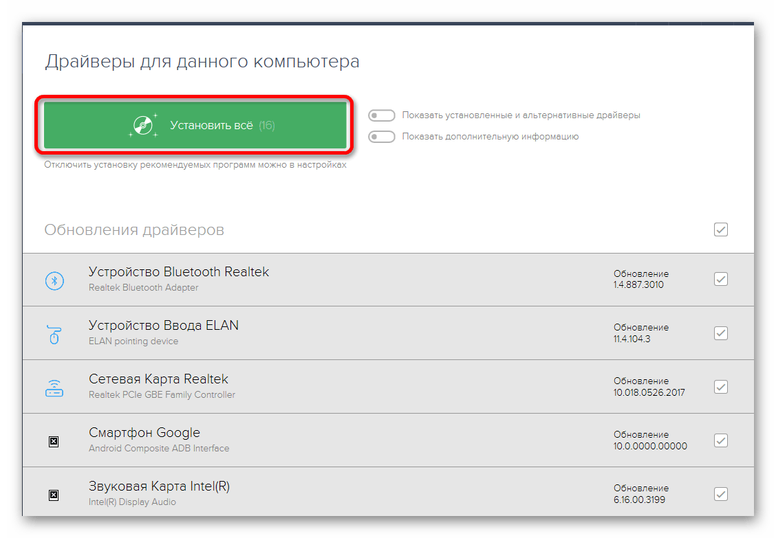Screen dimensions: 776x538
Task: Select the Сетевая Карта Realtek row title
Action: click(158, 379)
